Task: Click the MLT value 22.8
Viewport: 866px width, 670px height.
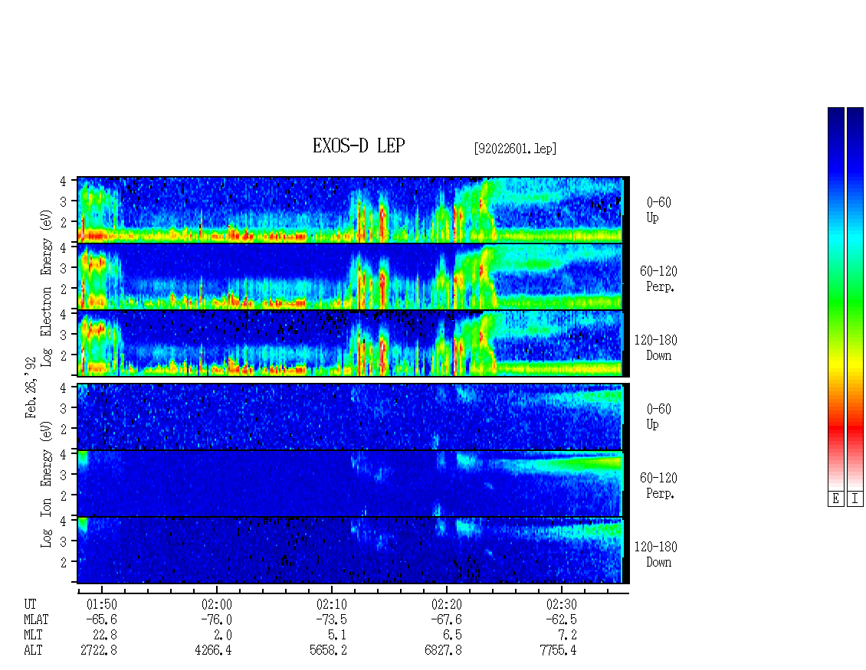Action: pyautogui.click(x=105, y=636)
